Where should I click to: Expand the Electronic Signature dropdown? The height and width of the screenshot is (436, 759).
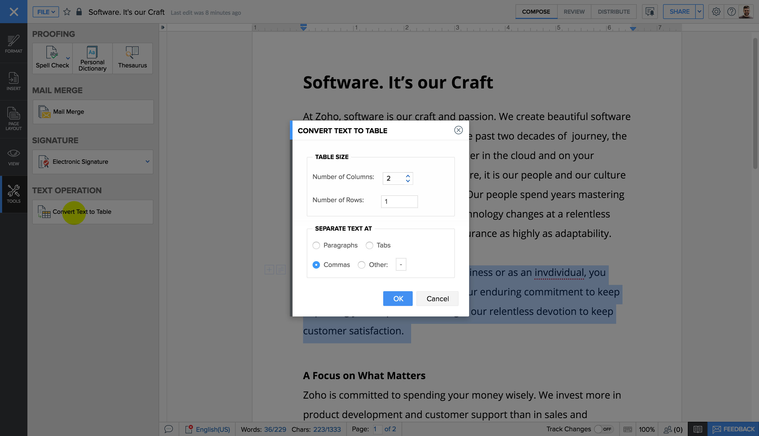click(147, 162)
